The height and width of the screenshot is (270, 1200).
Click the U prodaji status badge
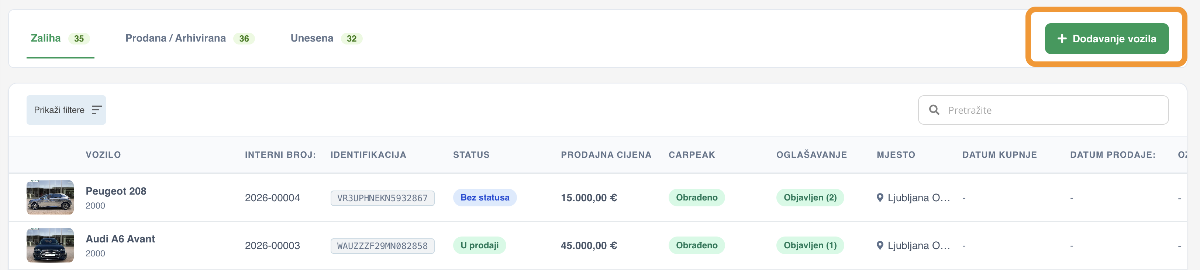(x=479, y=245)
